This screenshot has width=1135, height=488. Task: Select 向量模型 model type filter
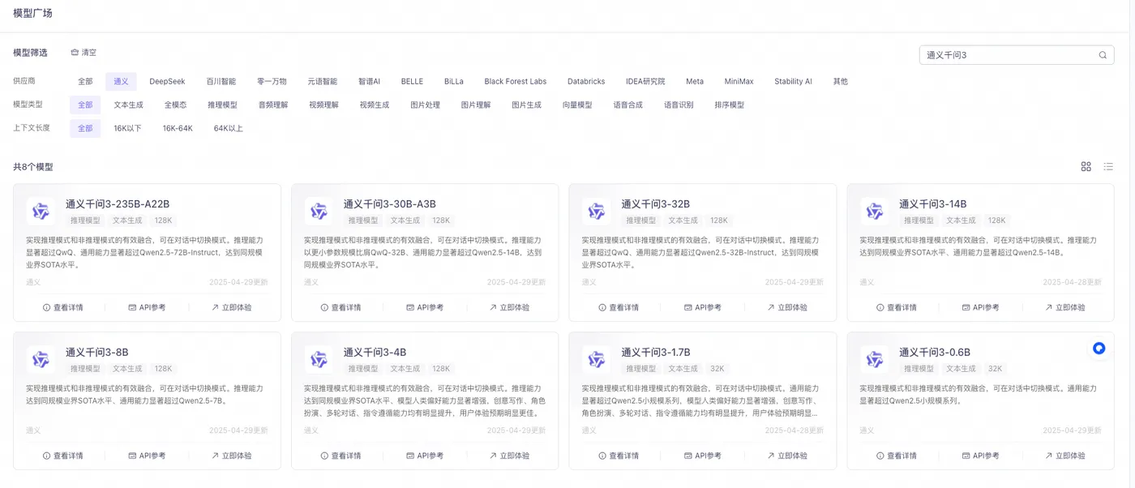pos(577,105)
